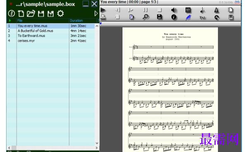Click the Play button in player toolbar
Viewport: 246px width, 152px height.
coord(103,10)
